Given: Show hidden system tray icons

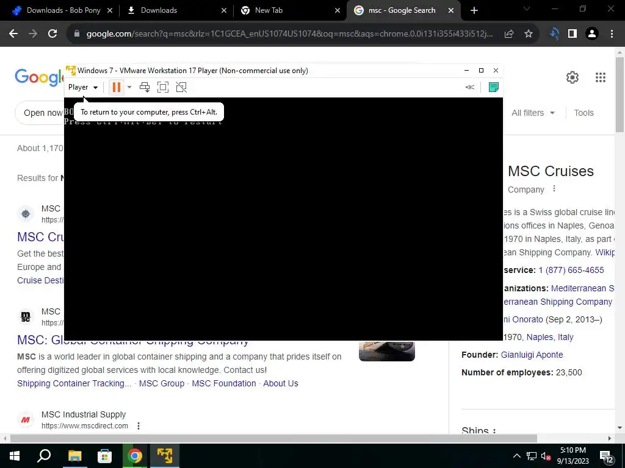Looking at the screenshot, I should click(x=516, y=456).
